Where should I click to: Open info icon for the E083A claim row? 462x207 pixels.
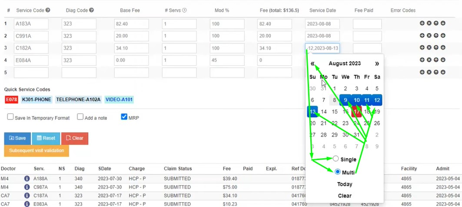(27, 204)
